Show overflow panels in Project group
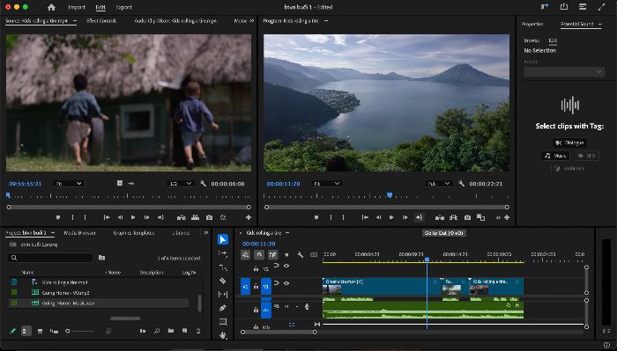The width and height of the screenshot is (617, 351). (x=205, y=232)
